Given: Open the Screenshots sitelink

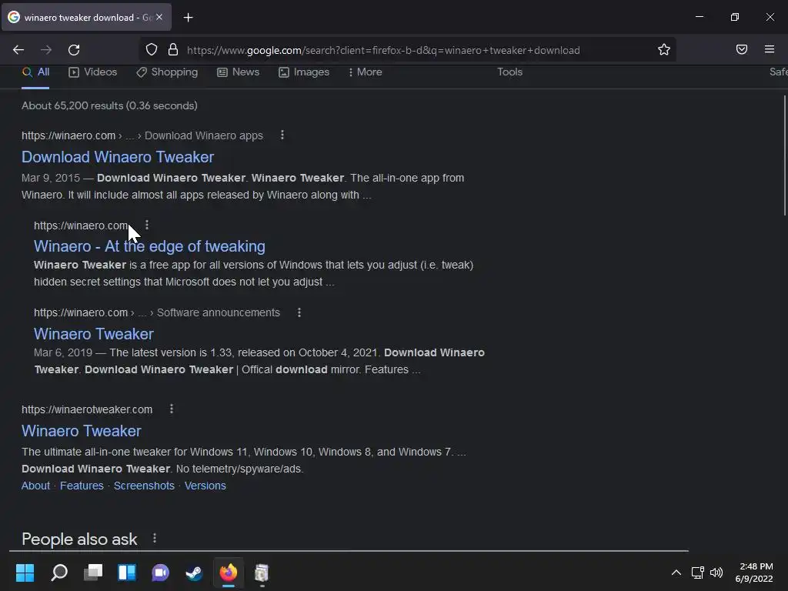Looking at the screenshot, I should 144,486.
